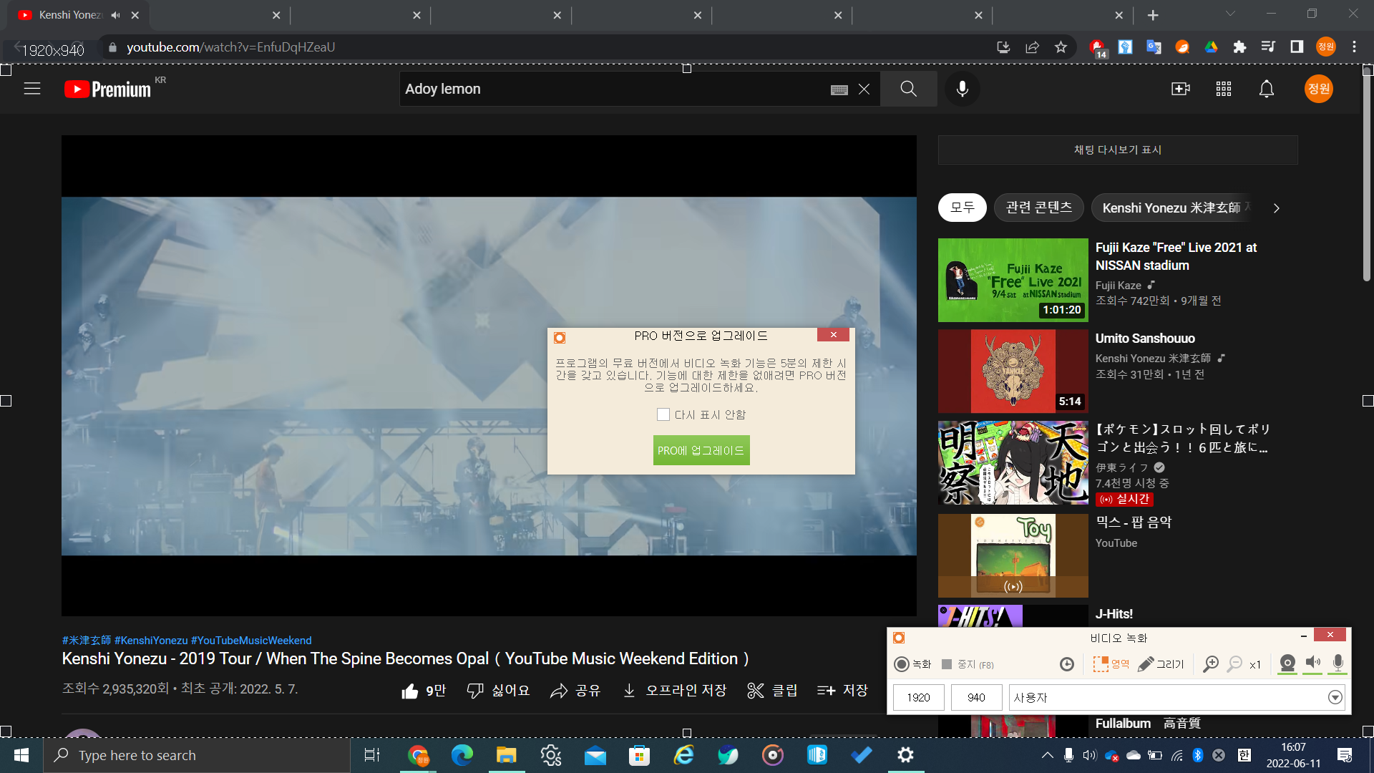1374x773 pixels.
Task: Open the Umito Sanshouuo video thumbnail
Action: pyautogui.click(x=1013, y=371)
